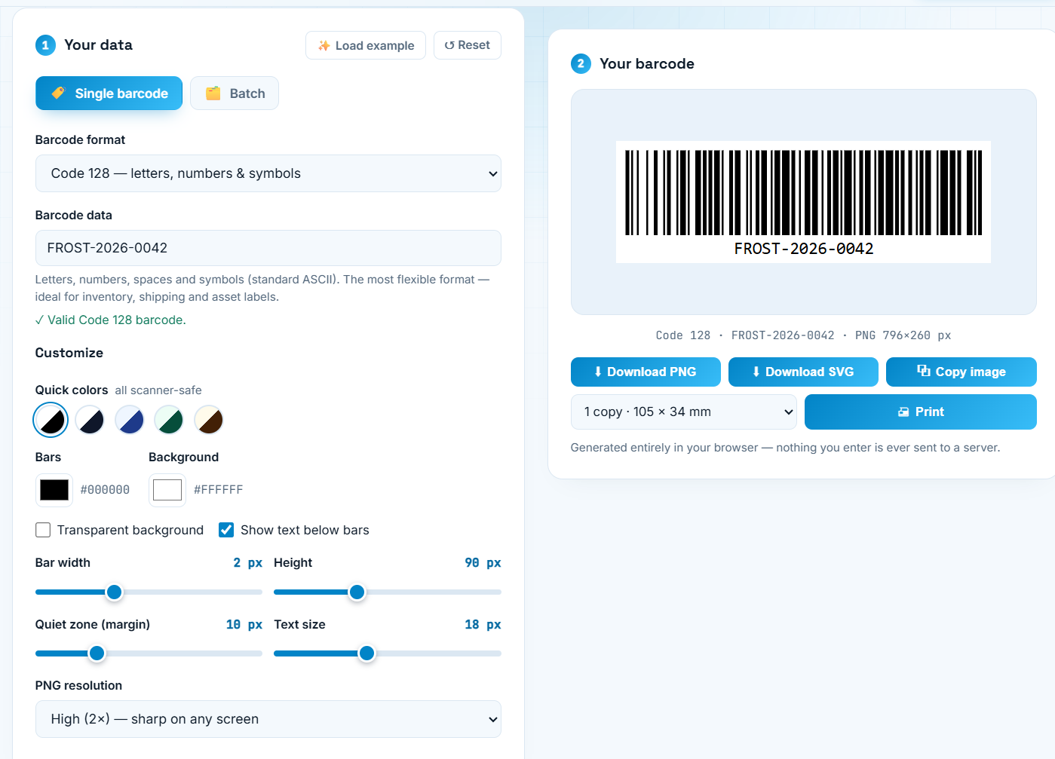Viewport: 1055px width, 759px height.
Task: Choose the navy quick color preset
Action: (x=90, y=420)
